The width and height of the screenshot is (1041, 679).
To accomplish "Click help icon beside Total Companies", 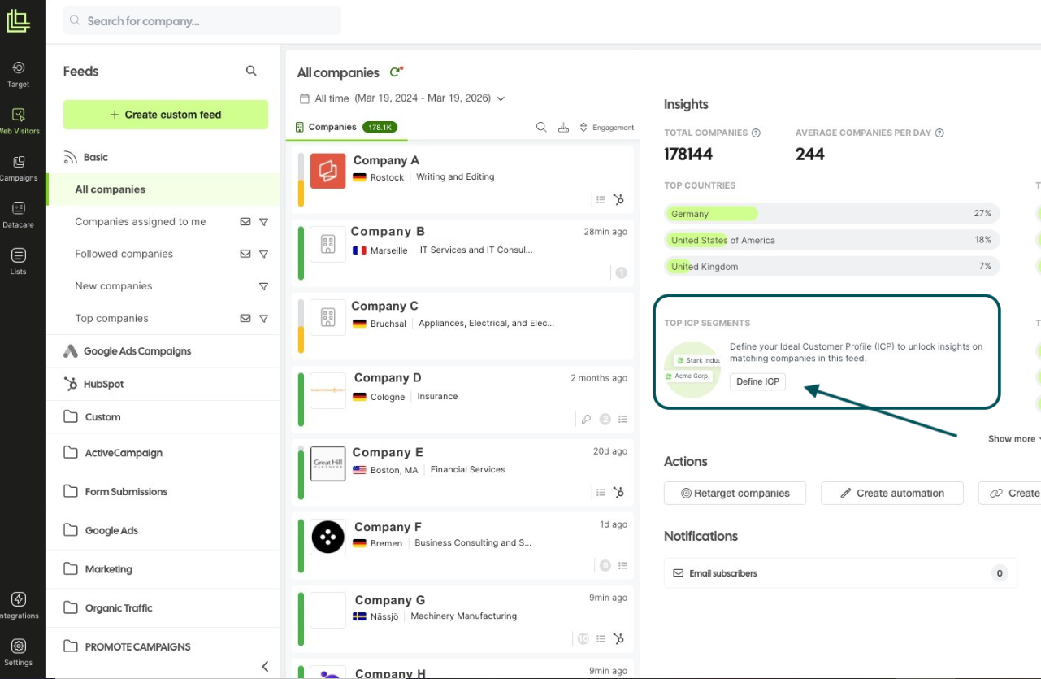I will pyautogui.click(x=756, y=133).
